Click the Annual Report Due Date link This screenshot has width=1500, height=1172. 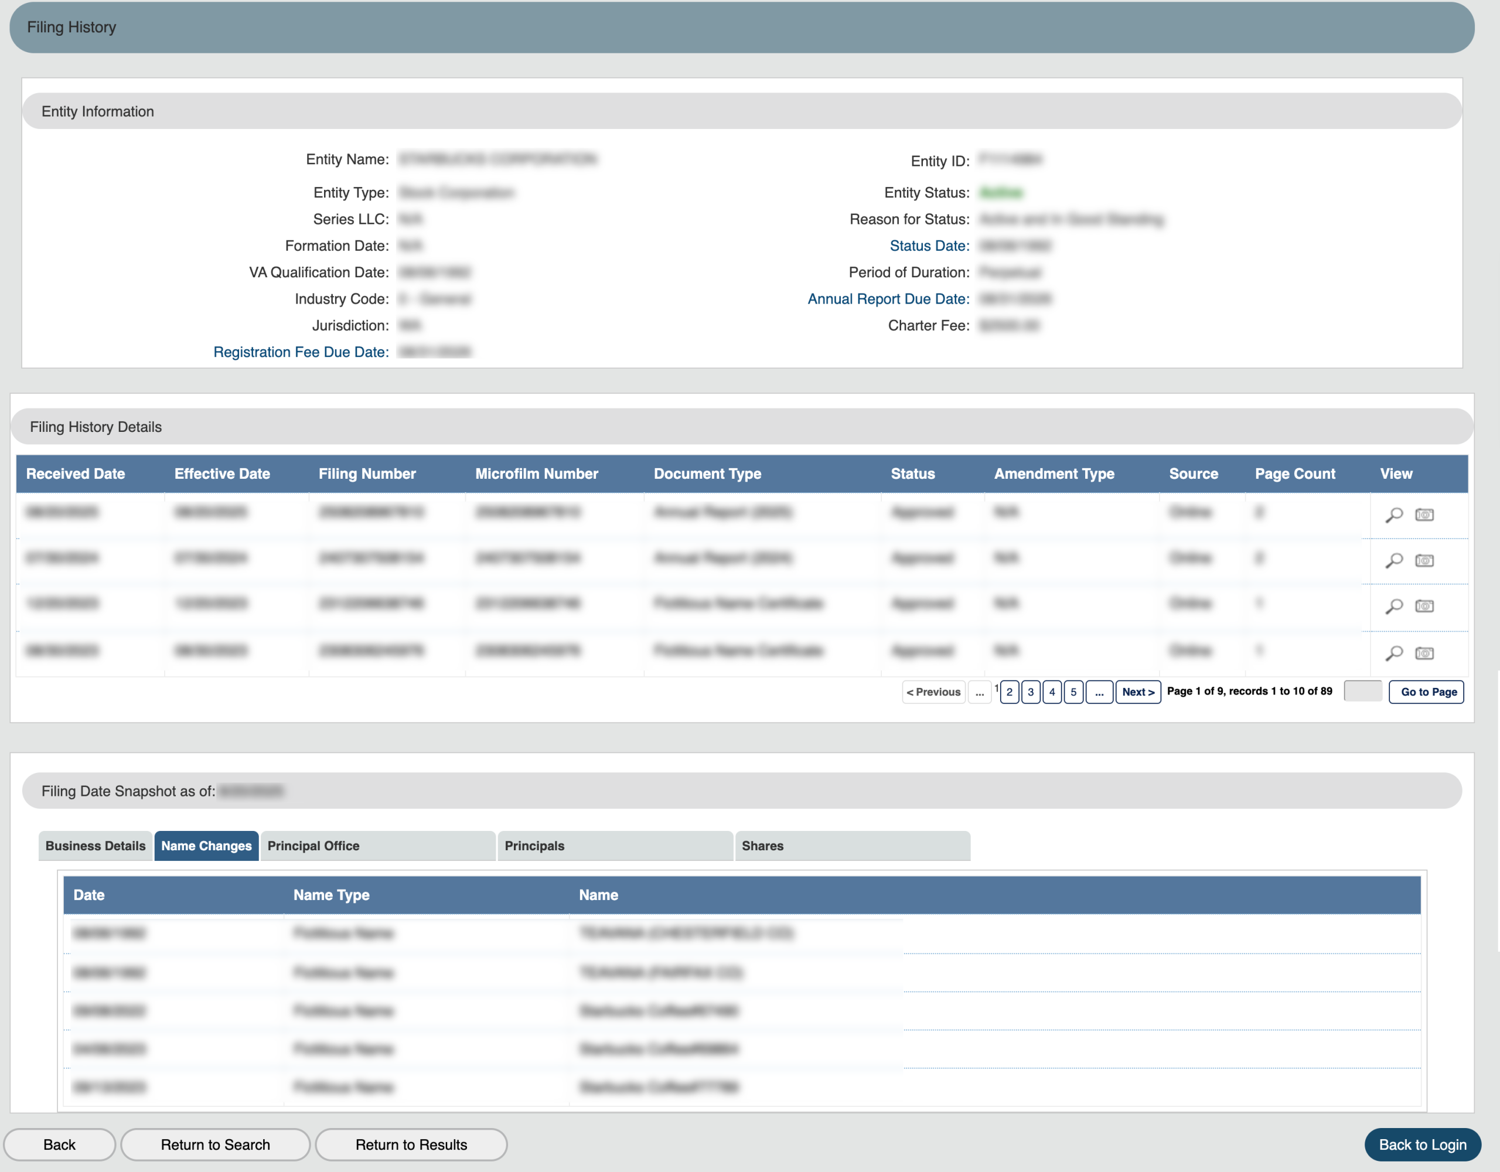pos(888,299)
